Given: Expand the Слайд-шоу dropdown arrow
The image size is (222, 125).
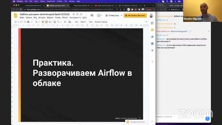Looking at the screenshot, I should click(x=121, y=15).
